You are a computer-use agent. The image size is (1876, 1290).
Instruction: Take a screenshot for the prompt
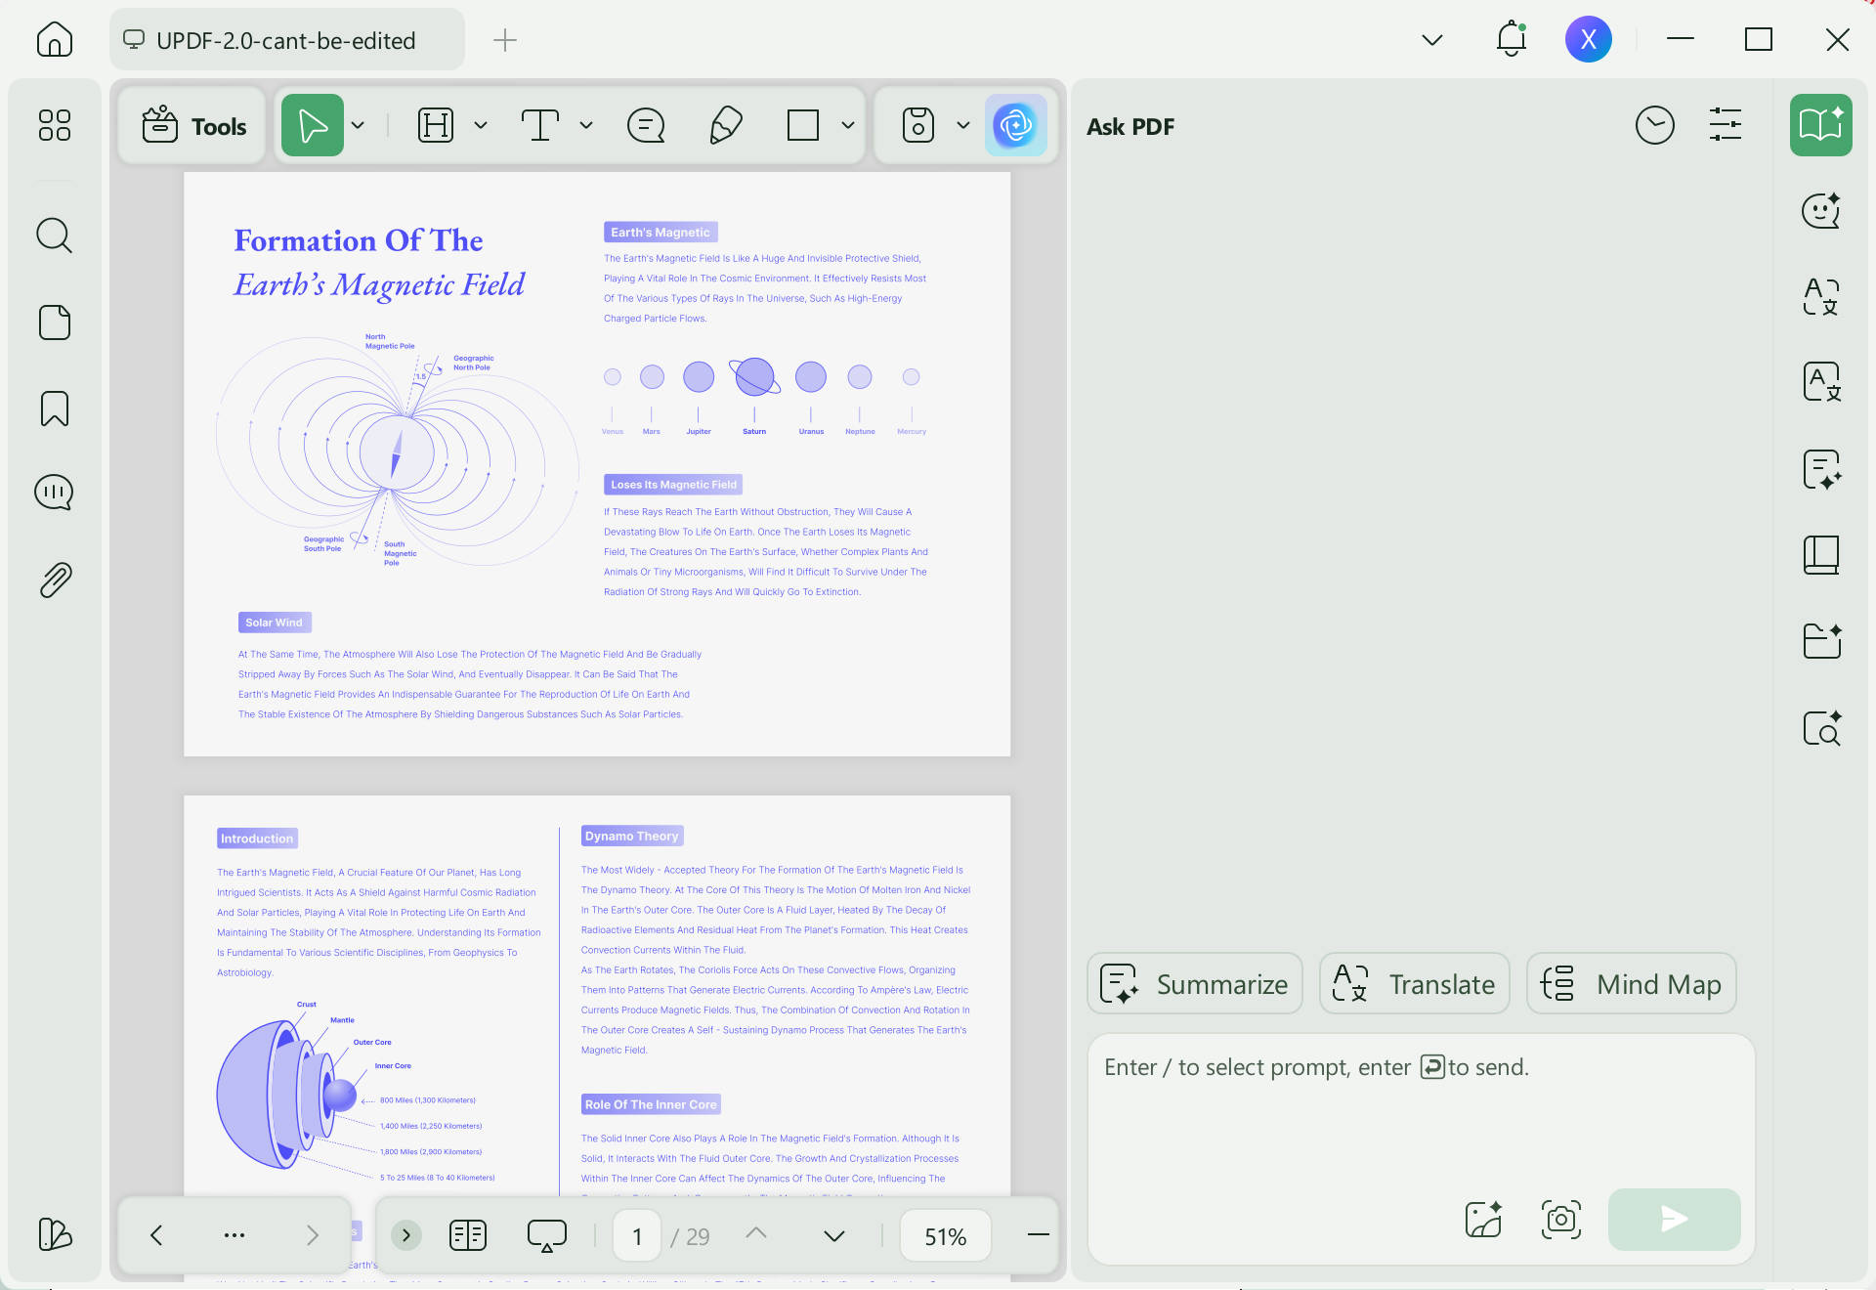click(x=1561, y=1219)
